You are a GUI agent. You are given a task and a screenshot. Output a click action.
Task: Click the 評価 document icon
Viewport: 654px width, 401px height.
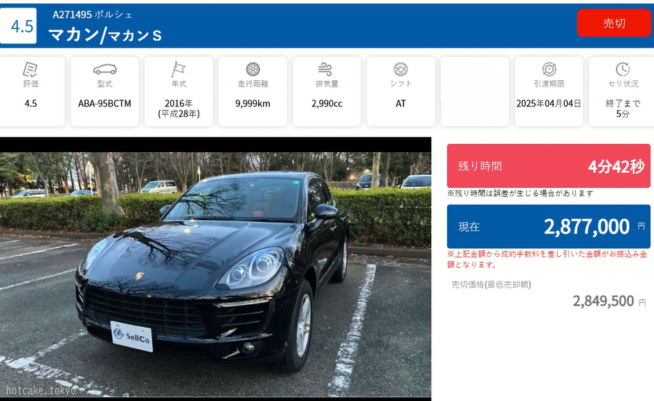tap(30, 69)
